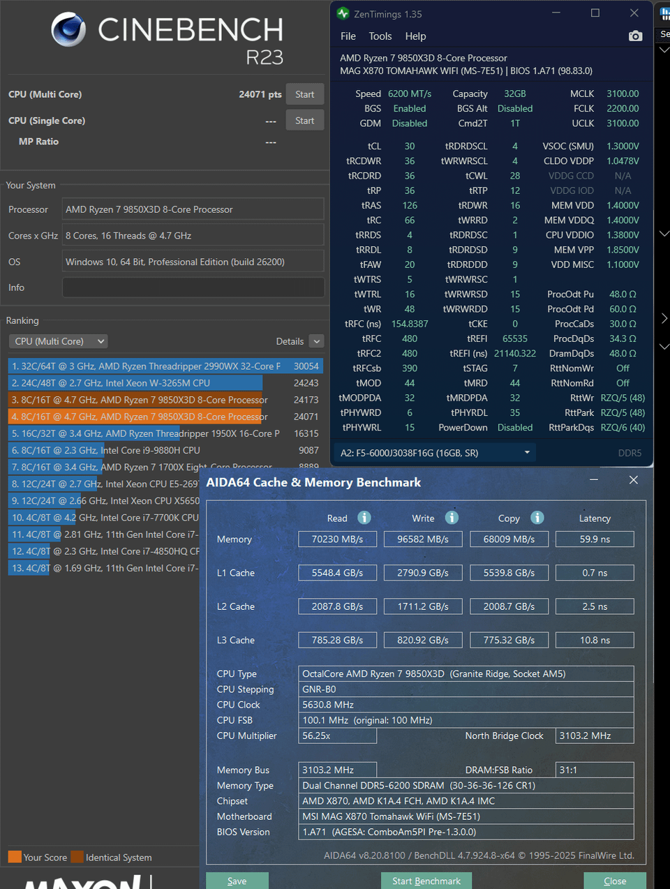Click the orange Your Score legend swatch
The height and width of the screenshot is (889, 670).
[x=15, y=857]
